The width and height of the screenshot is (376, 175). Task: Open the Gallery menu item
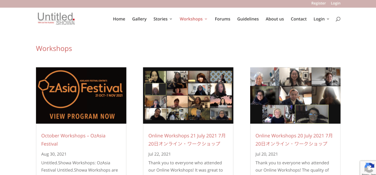pos(139,19)
